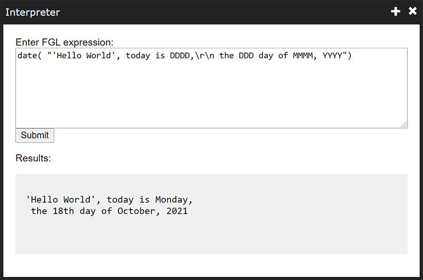Place cursor on the MMMM token in the expression

(x=303, y=55)
